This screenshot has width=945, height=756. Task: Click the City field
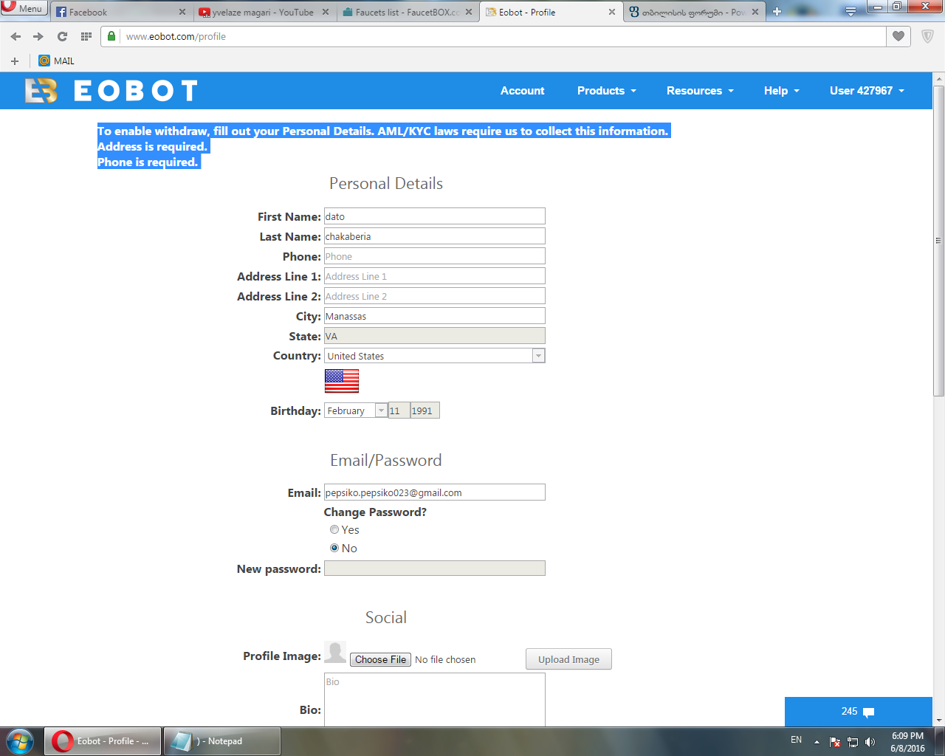coord(435,316)
